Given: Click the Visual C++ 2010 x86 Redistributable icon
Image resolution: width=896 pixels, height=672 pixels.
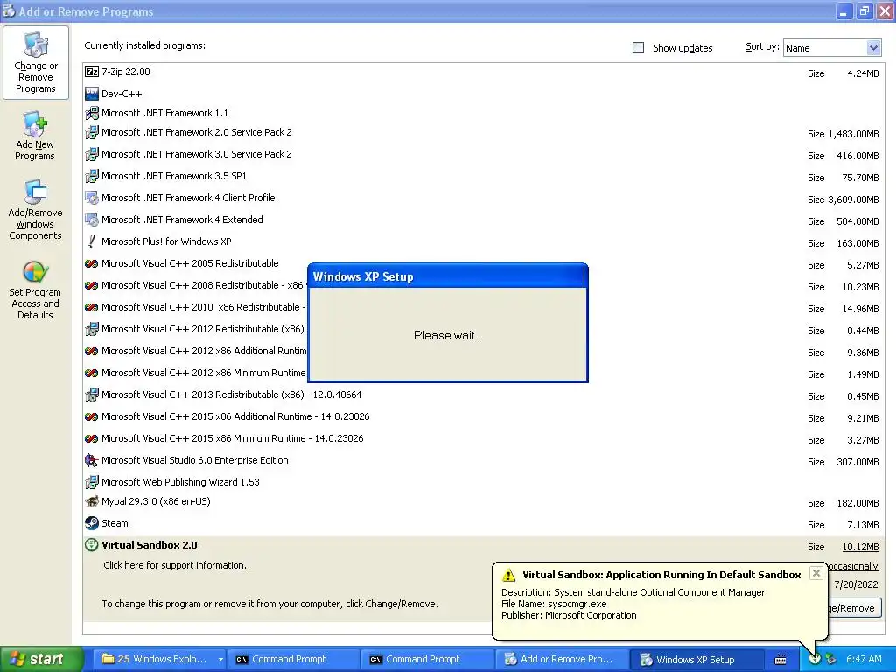Looking at the screenshot, I should click(91, 307).
